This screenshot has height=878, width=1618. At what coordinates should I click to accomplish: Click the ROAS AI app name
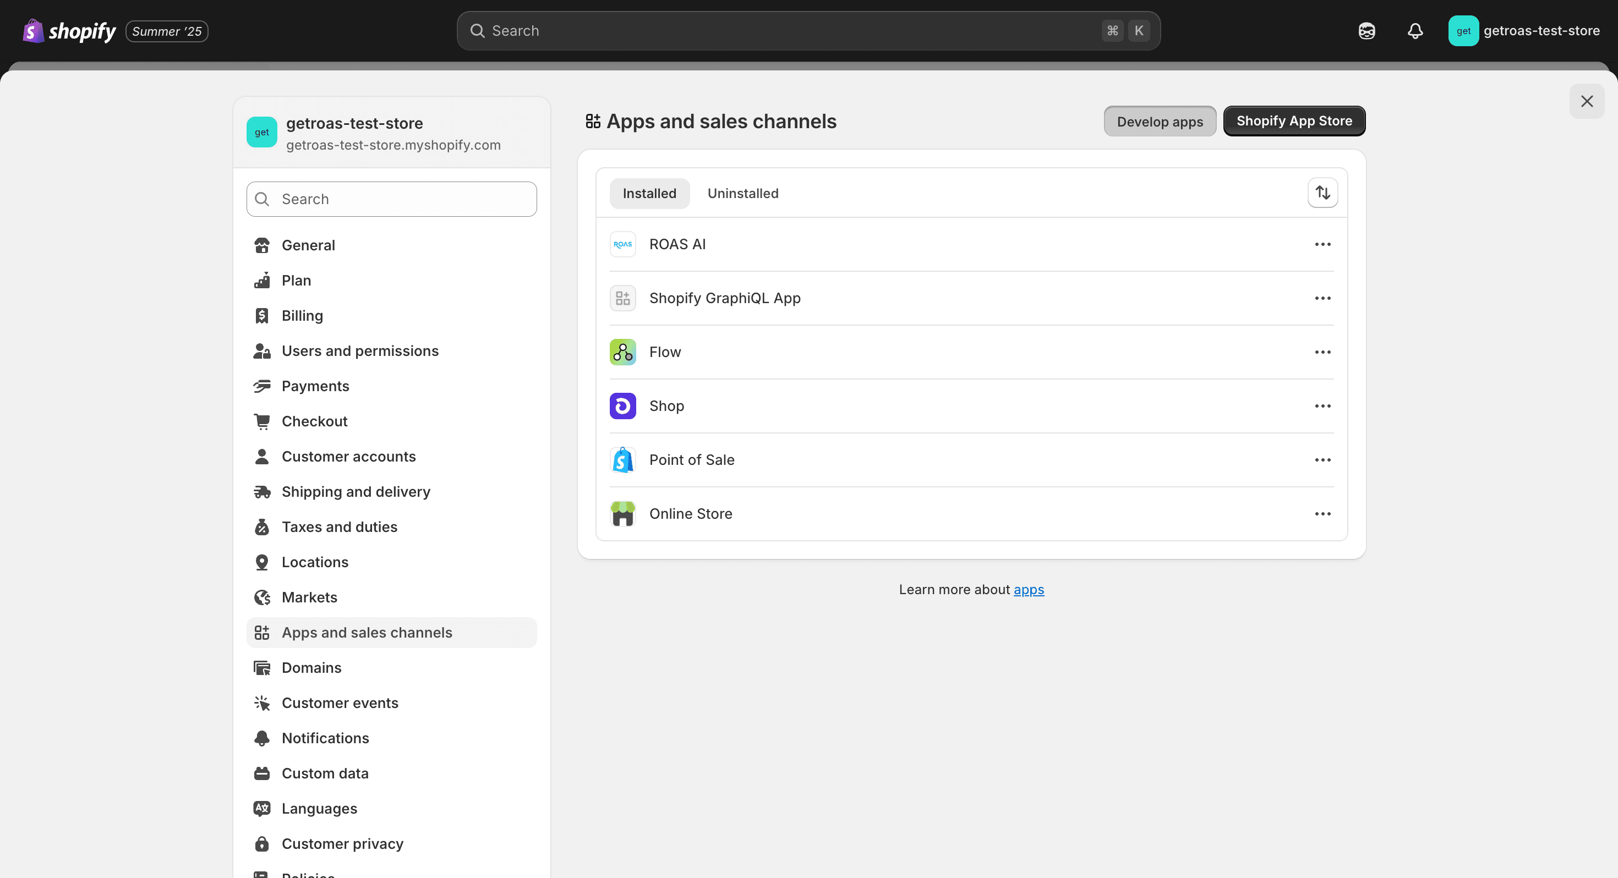point(677,244)
